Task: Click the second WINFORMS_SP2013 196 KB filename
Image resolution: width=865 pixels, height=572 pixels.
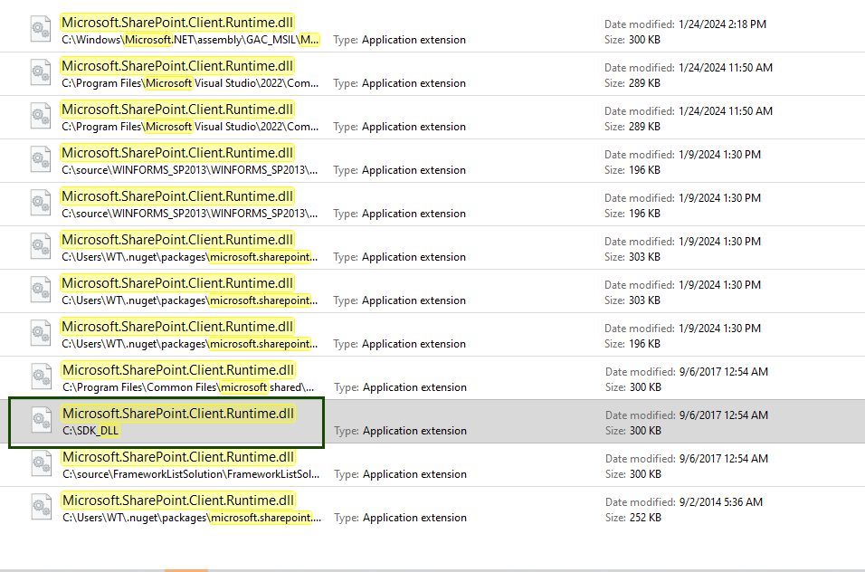Action: 177,196
